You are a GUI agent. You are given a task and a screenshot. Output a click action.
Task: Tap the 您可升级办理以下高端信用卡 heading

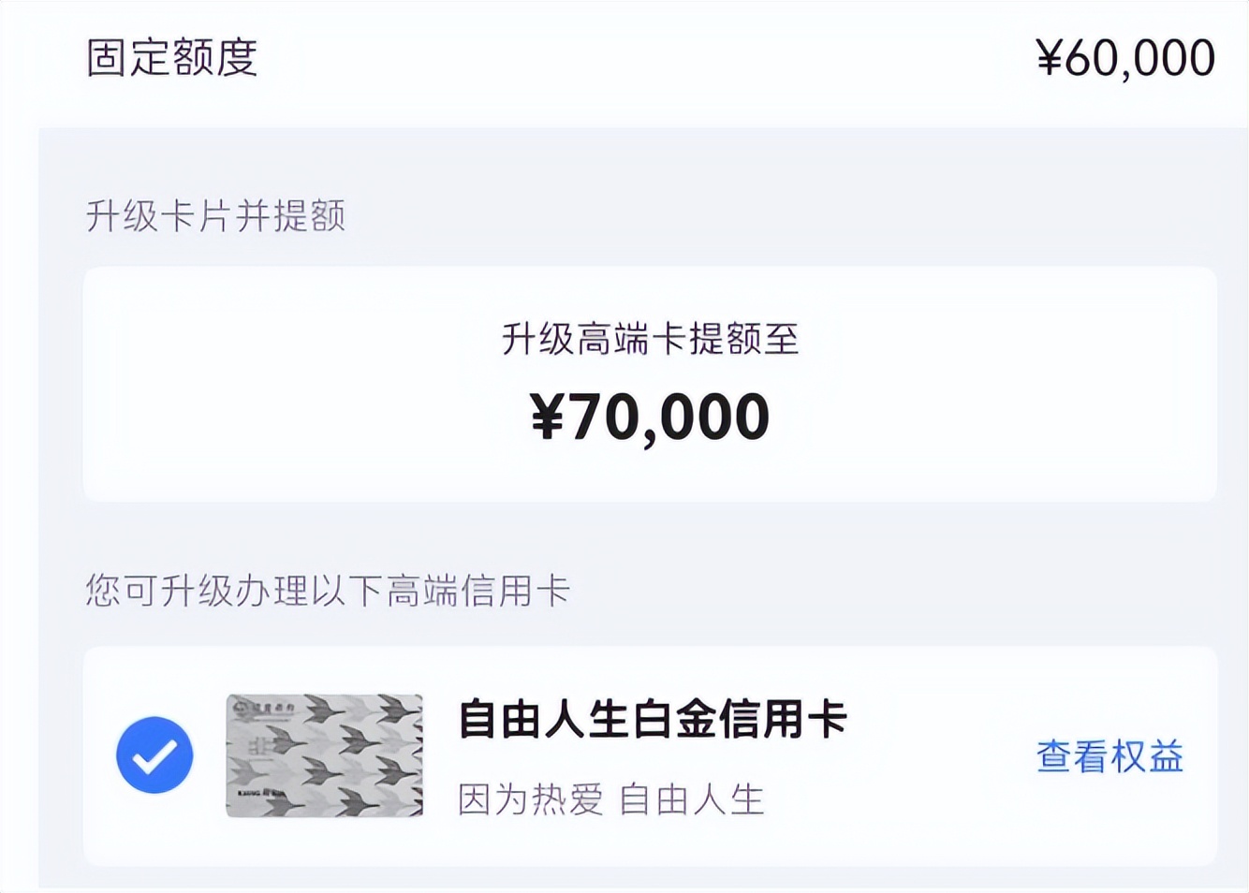(x=328, y=592)
